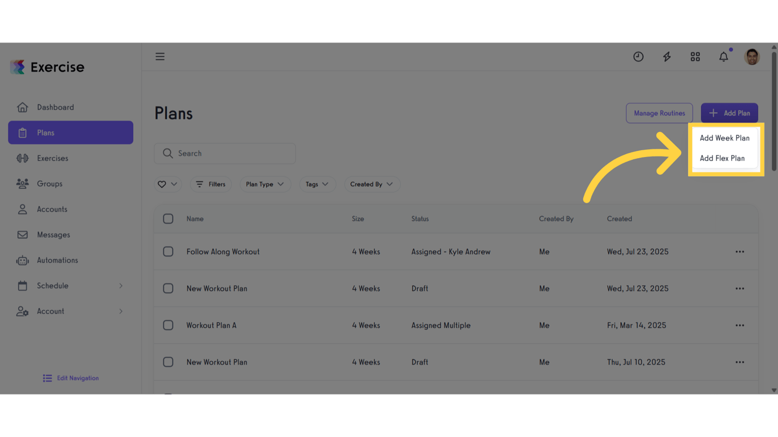The height and width of the screenshot is (437, 778).
Task: Toggle the hamburger sidebar menu icon
Action: (x=160, y=56)
